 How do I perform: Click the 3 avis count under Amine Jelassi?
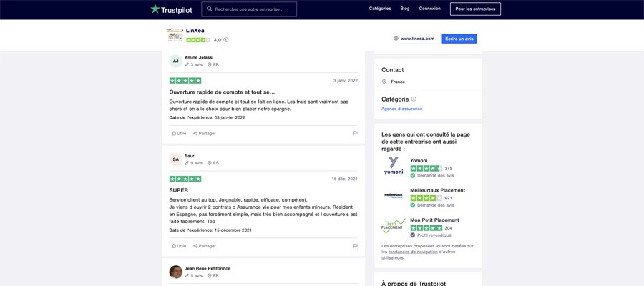(x=194, y=65)
